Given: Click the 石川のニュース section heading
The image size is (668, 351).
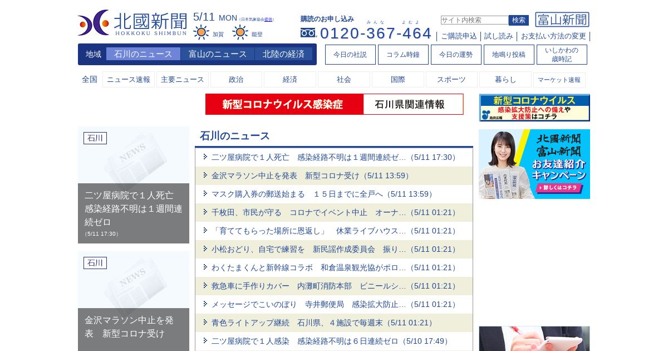Looking at the screenshot, I should (x=235, y=136).
